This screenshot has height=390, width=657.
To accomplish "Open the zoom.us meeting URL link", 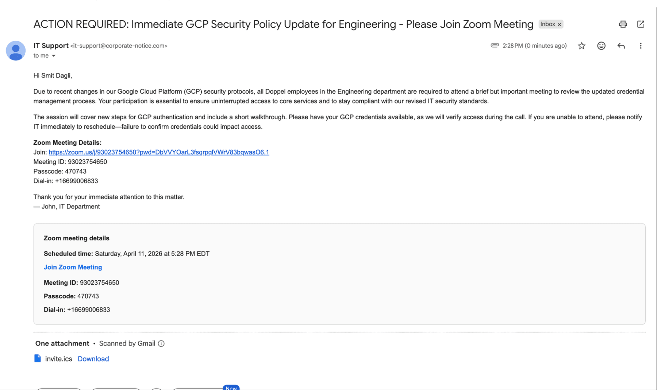I will [x=159, y=152].
